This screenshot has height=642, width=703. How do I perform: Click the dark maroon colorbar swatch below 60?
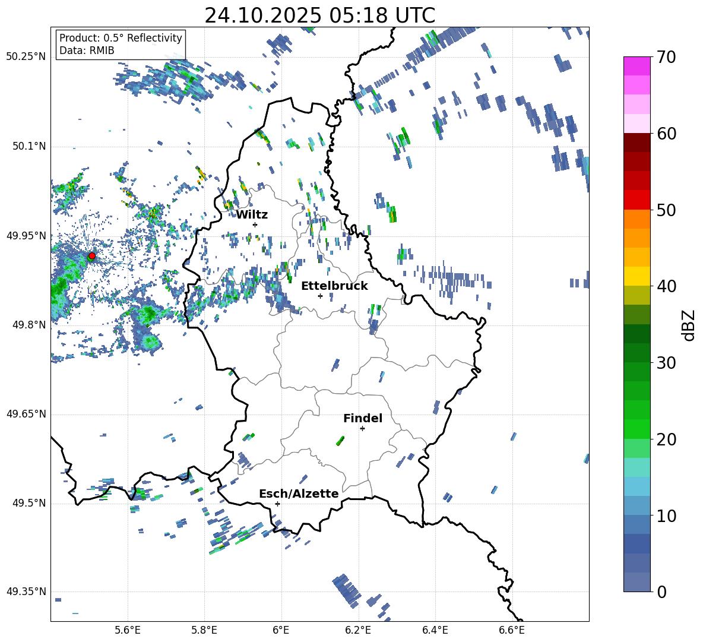(636, 143)
